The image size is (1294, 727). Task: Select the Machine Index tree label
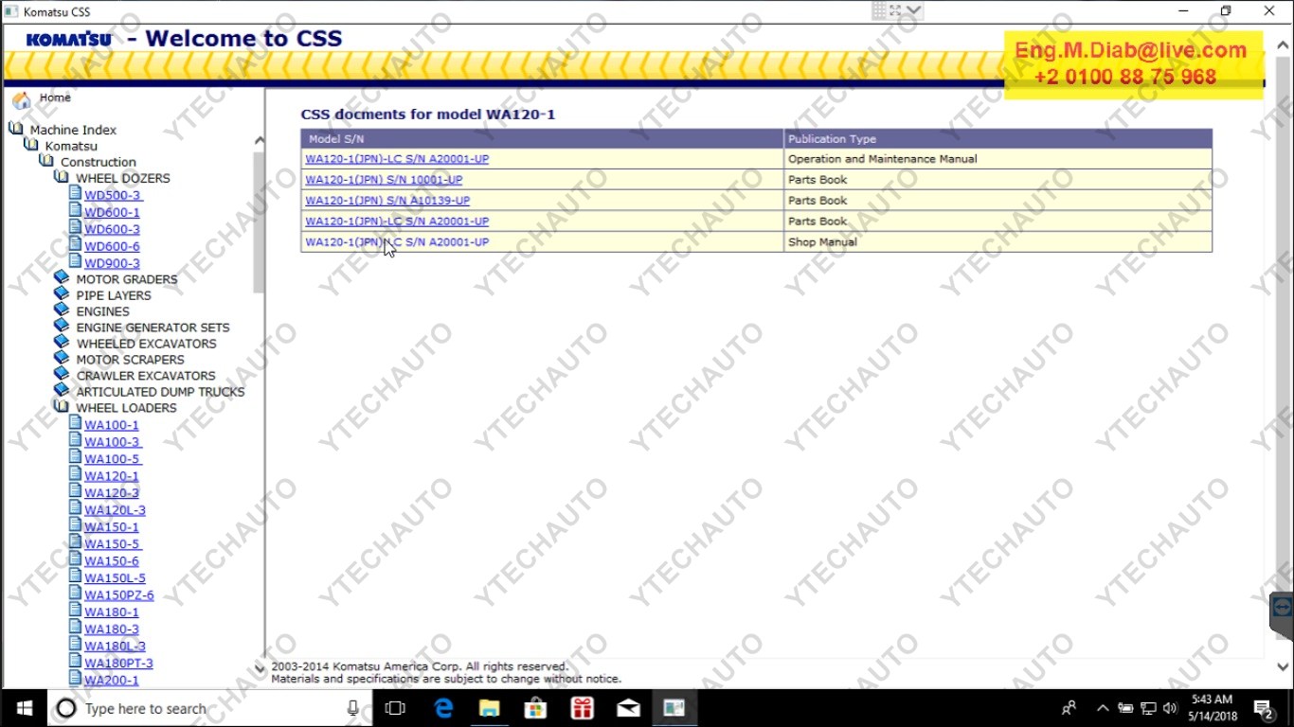click(73, 130)
